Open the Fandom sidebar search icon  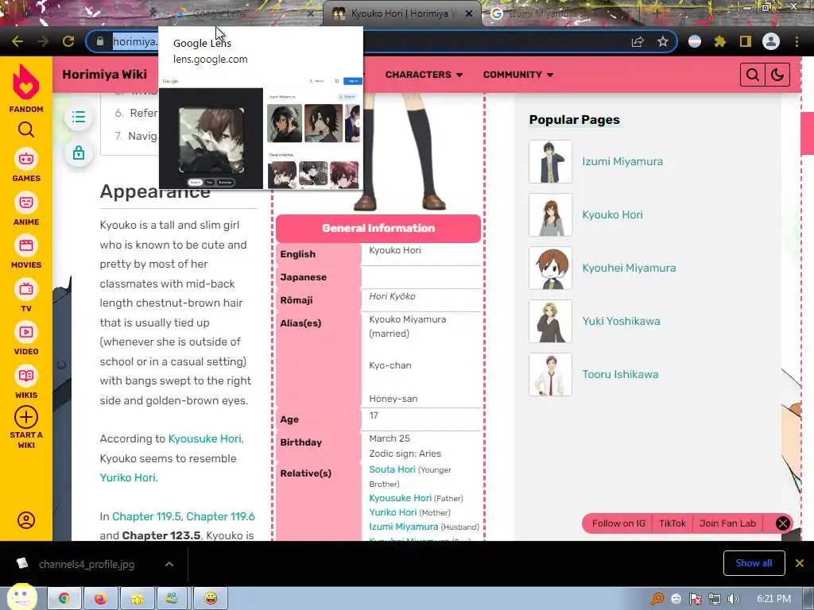[26, 129]
